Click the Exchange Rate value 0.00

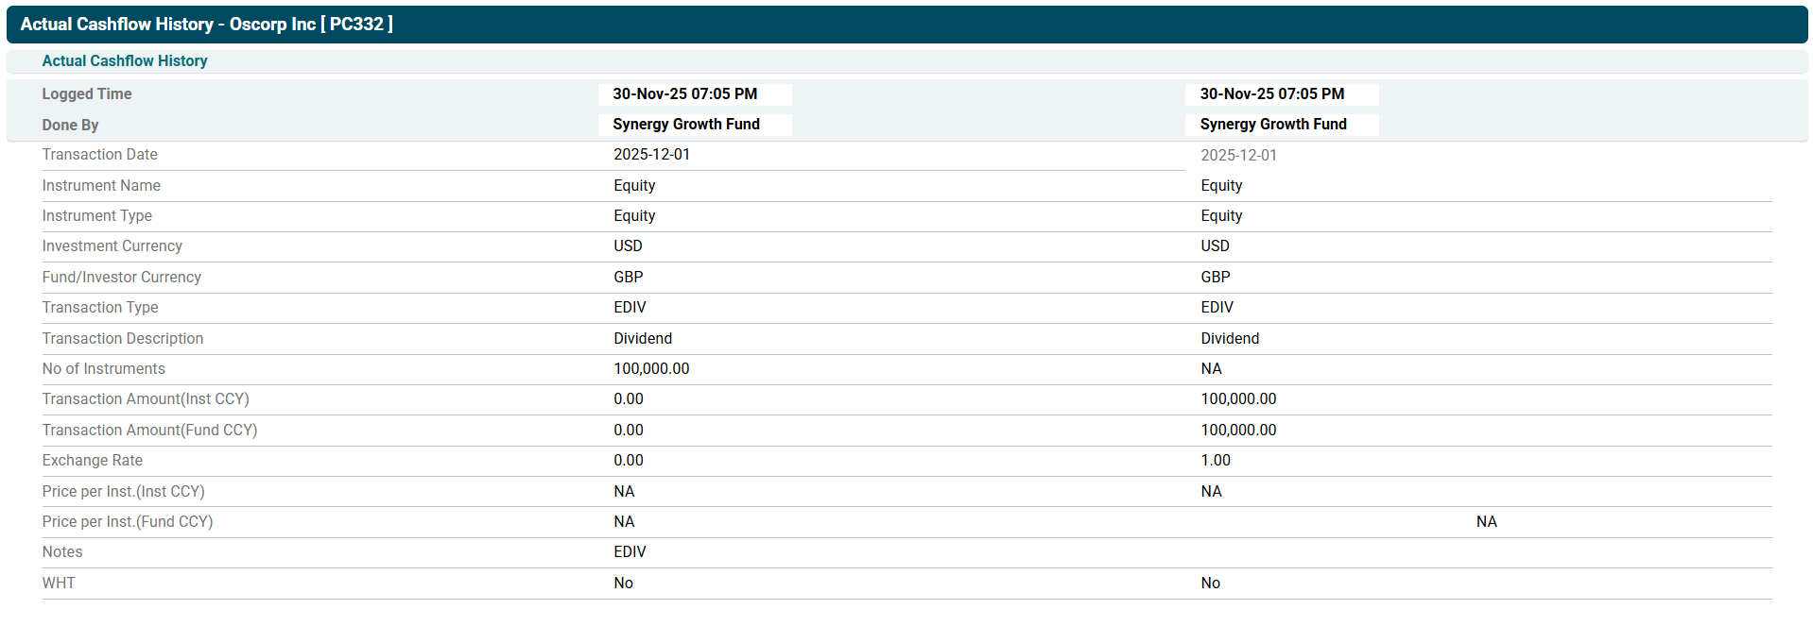click(628, 461)
